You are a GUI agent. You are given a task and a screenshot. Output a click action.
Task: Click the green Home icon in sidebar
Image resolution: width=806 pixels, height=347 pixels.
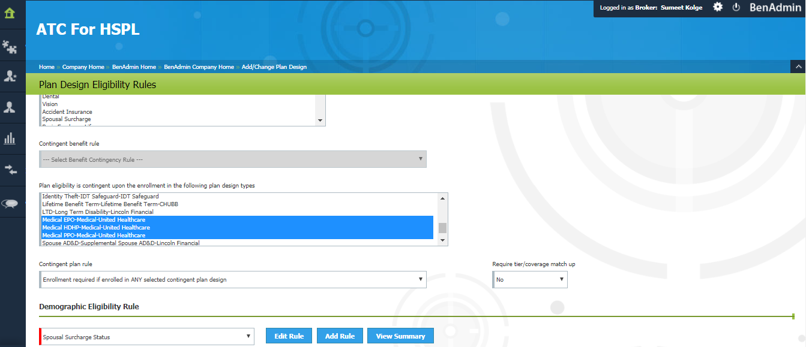point(10,14)
